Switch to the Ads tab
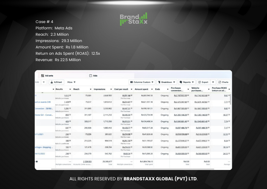Viewport: 267px width, 189px height. point(95,76)
